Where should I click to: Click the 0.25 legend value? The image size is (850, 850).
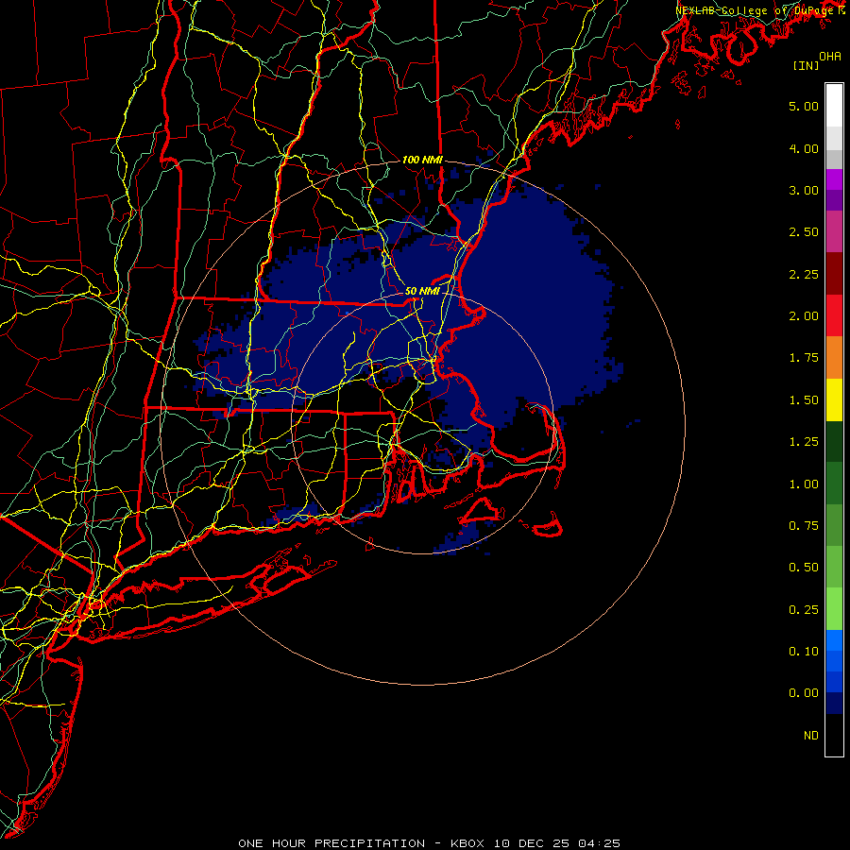[804, 610]
